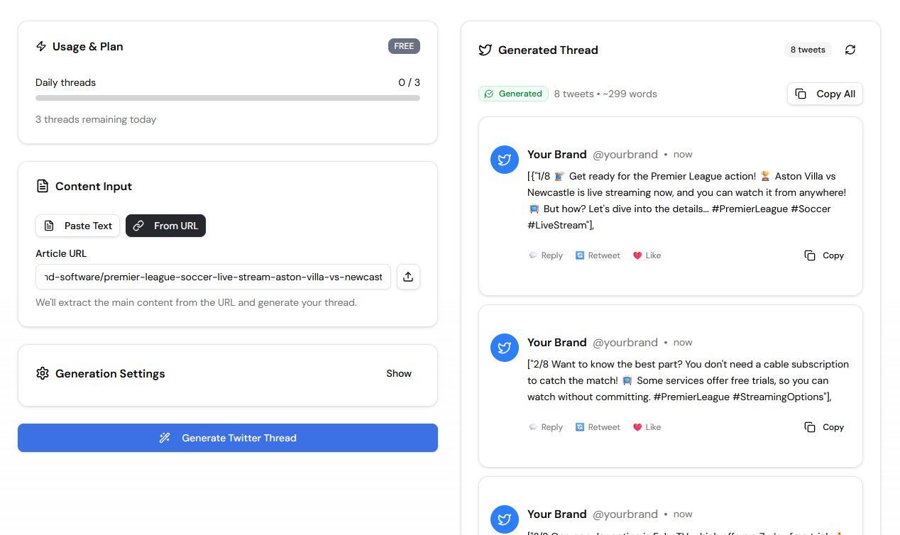Click the upload icon next to the URL field

pos(408,277)
